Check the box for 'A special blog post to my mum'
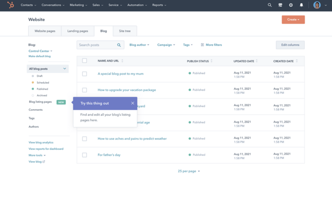The height and width of the screenshot is (208, 332). pos(84,74)
